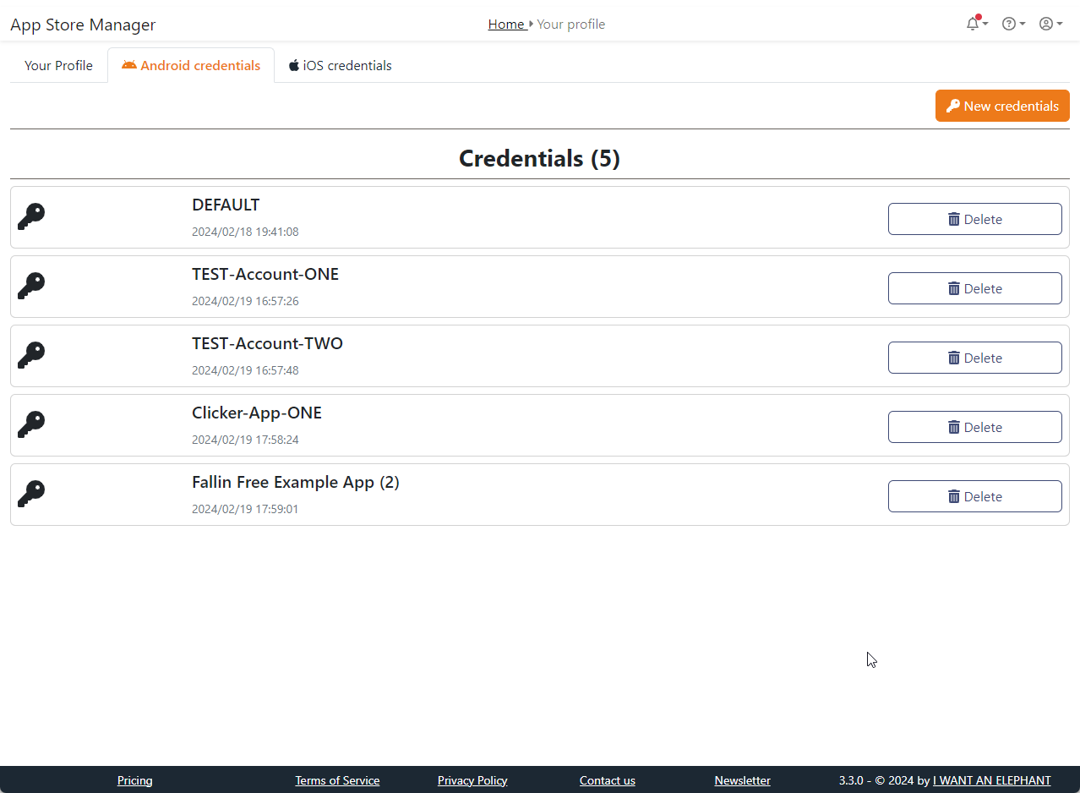
Task: Click the App Store Manager title
Action: click(x=83, y=25)
